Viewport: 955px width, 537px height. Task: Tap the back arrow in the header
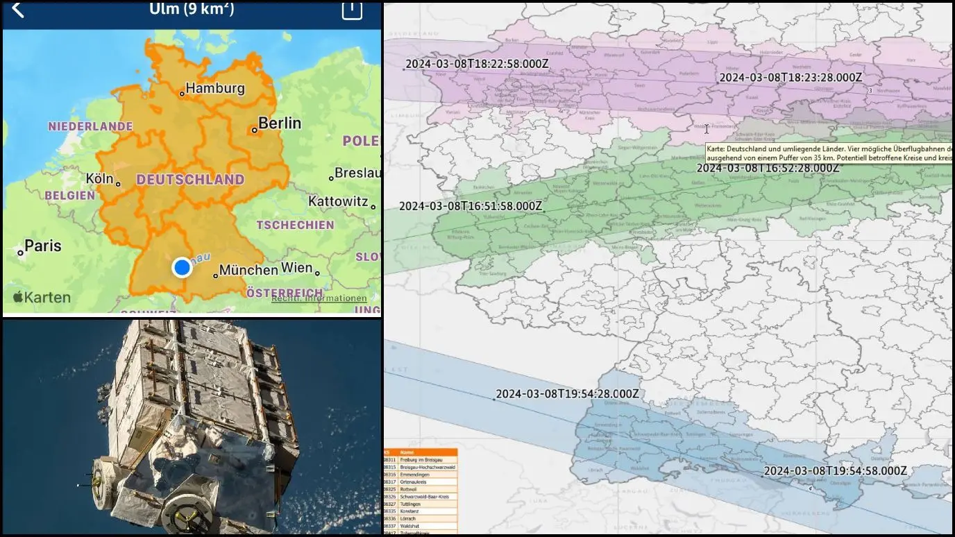click(18, 10)
